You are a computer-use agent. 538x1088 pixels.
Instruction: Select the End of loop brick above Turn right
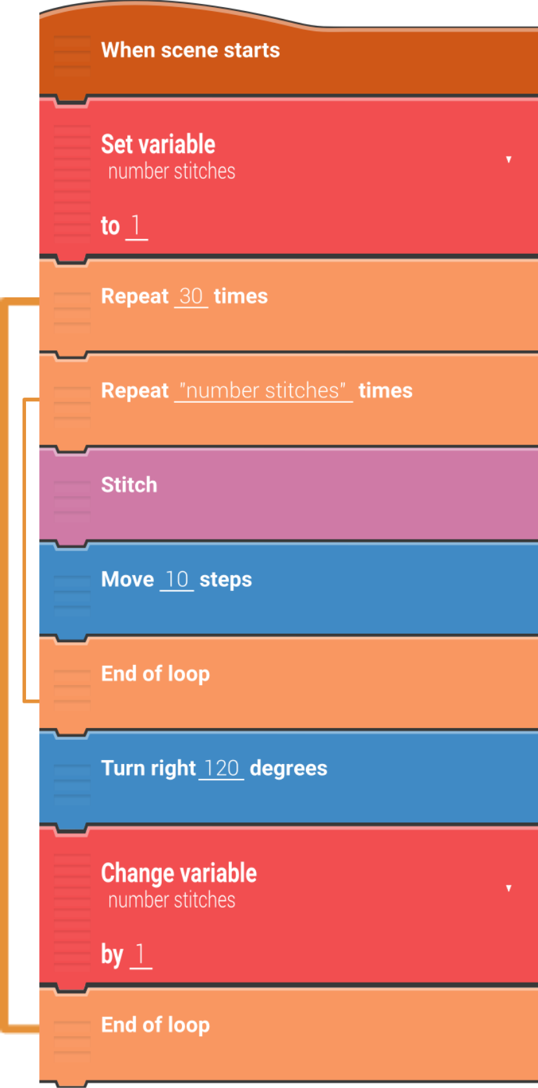point(155,674)
